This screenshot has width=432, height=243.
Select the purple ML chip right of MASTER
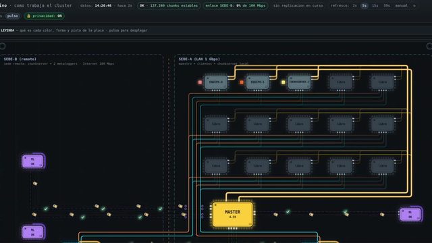tap(410, 214)
